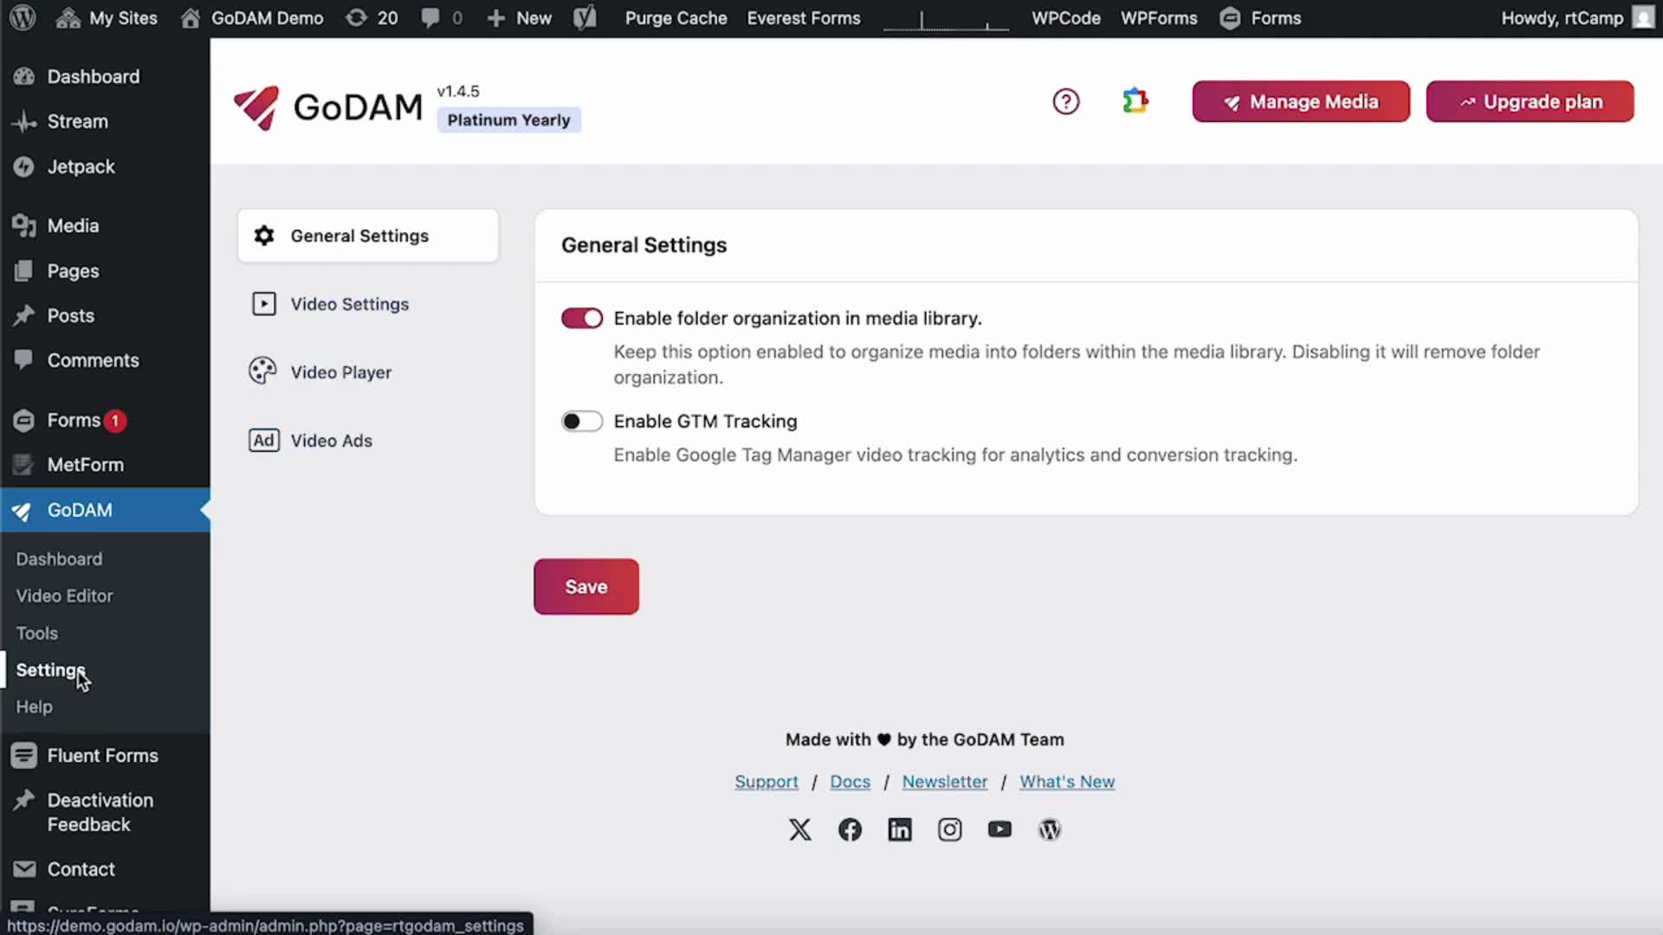This screenshot has width=1663, height=935.
Task: Open WPCode in admin bar
Action: (1065, 17)
